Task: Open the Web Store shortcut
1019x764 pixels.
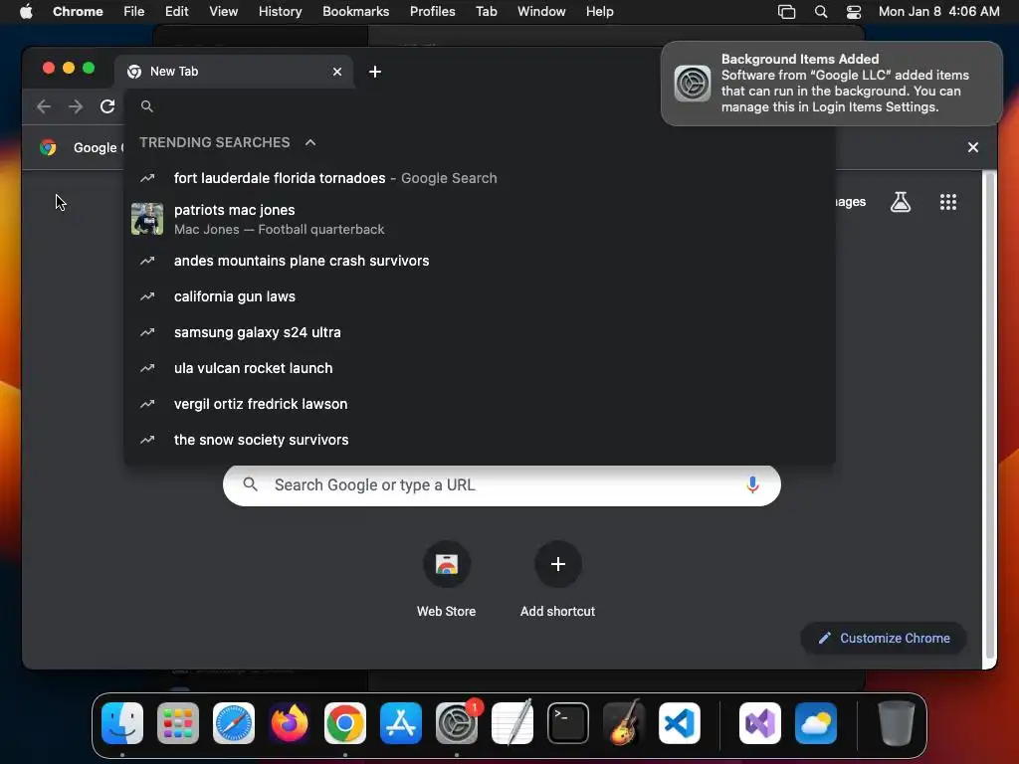Action: [x=447, y=580]
